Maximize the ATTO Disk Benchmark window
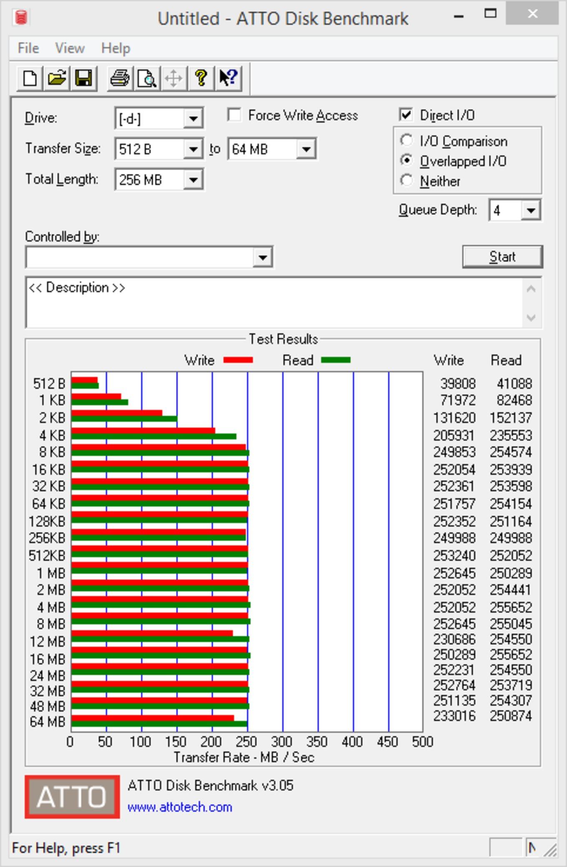567x867 pixels. pyautogui.click(x=490, y=14)
